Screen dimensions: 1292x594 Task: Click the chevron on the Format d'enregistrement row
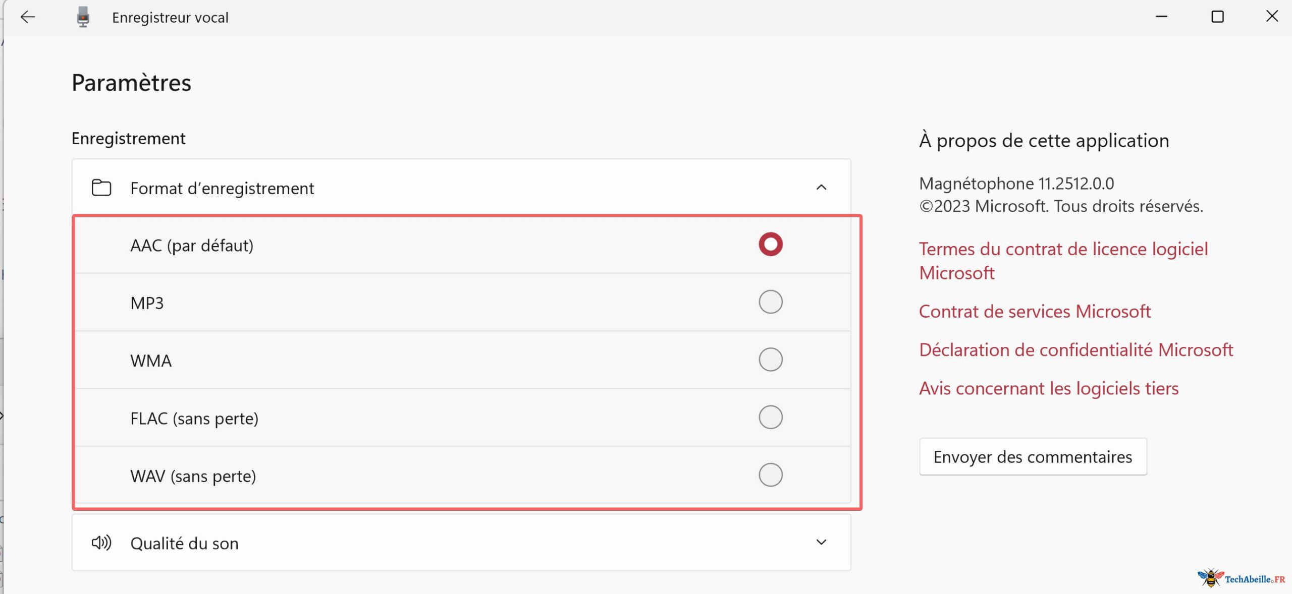(x=822, y=188)
